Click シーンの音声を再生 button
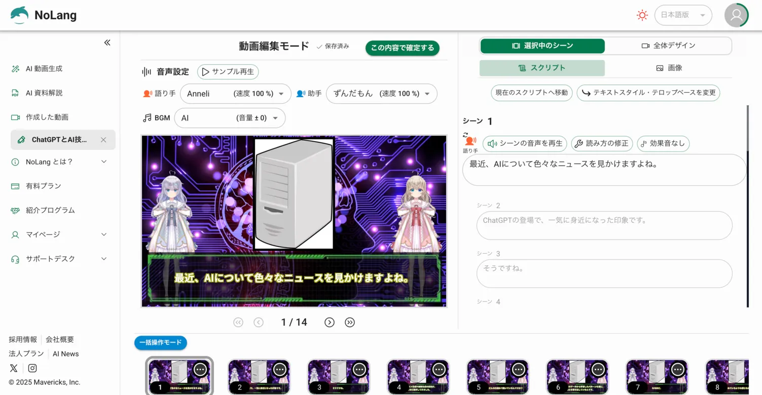The image size is (762, 395). point(525,143)
